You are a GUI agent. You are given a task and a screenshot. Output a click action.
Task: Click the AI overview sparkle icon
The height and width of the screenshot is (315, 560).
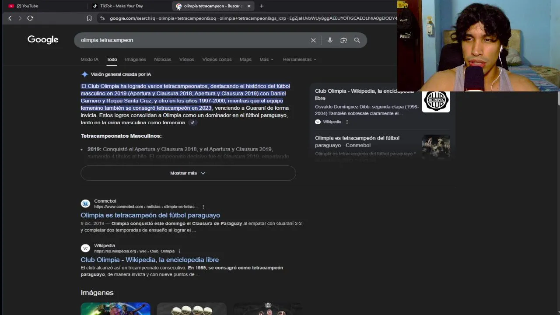pos(84,74)
